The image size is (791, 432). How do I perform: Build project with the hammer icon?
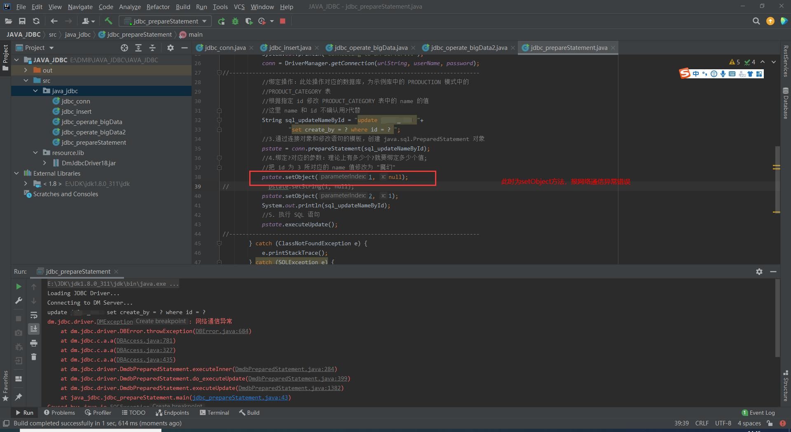(x=108, y=21)
